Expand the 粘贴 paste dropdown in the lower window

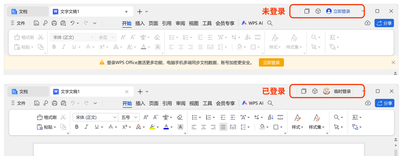55,127
